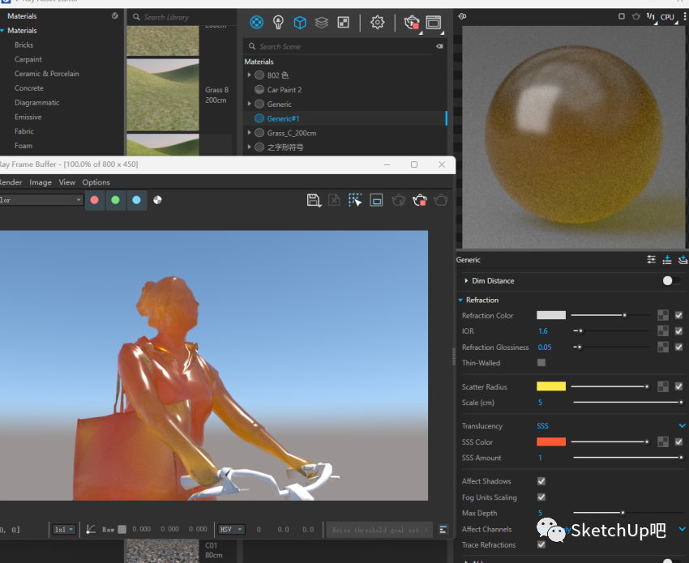Screen dimensions: 689x563
Task: Expand the B02 material tree row
Action: click(249, 75)
